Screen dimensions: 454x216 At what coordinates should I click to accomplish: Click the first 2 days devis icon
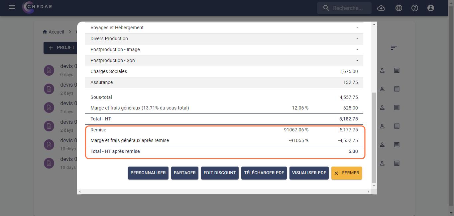point(49,89)
